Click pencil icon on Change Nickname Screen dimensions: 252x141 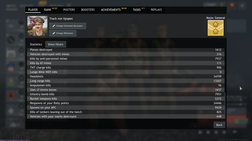pos(54,33)
